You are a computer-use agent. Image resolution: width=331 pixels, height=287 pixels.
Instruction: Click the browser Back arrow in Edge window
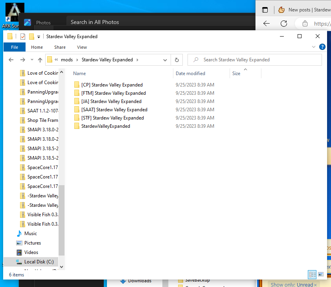267,24
